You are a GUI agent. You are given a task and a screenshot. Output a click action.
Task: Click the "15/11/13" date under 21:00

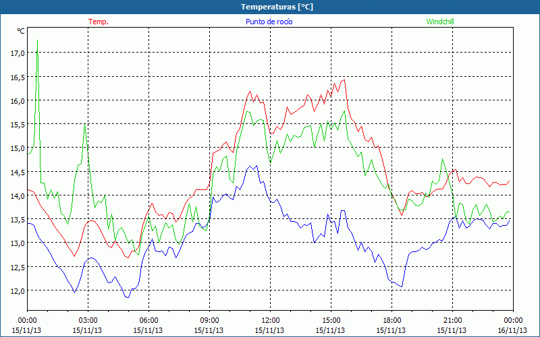(452, 330)
